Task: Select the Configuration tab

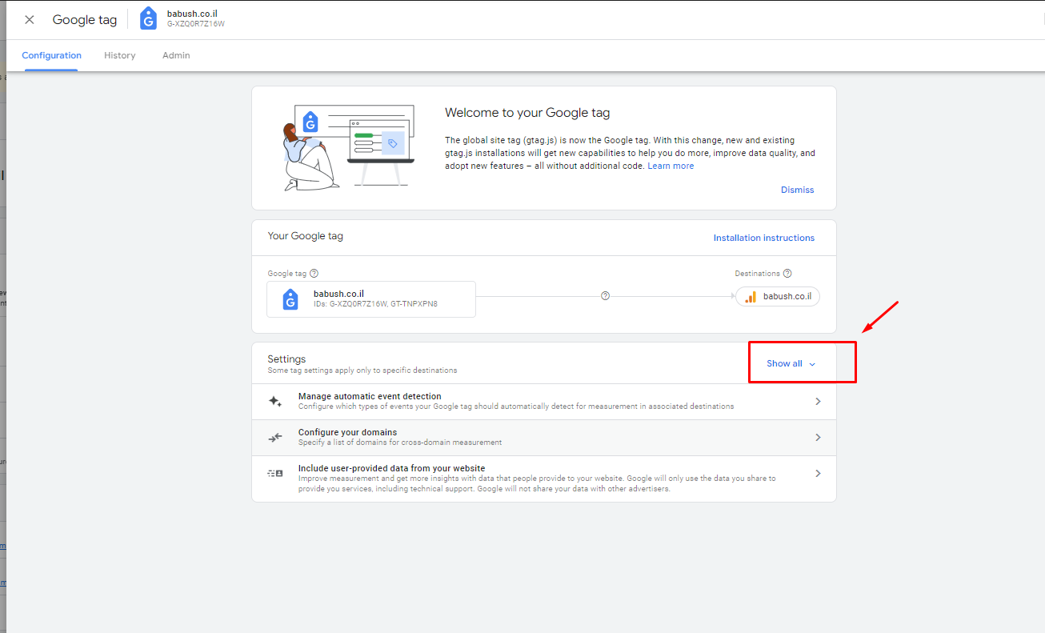Action: (x=51, y=55)
